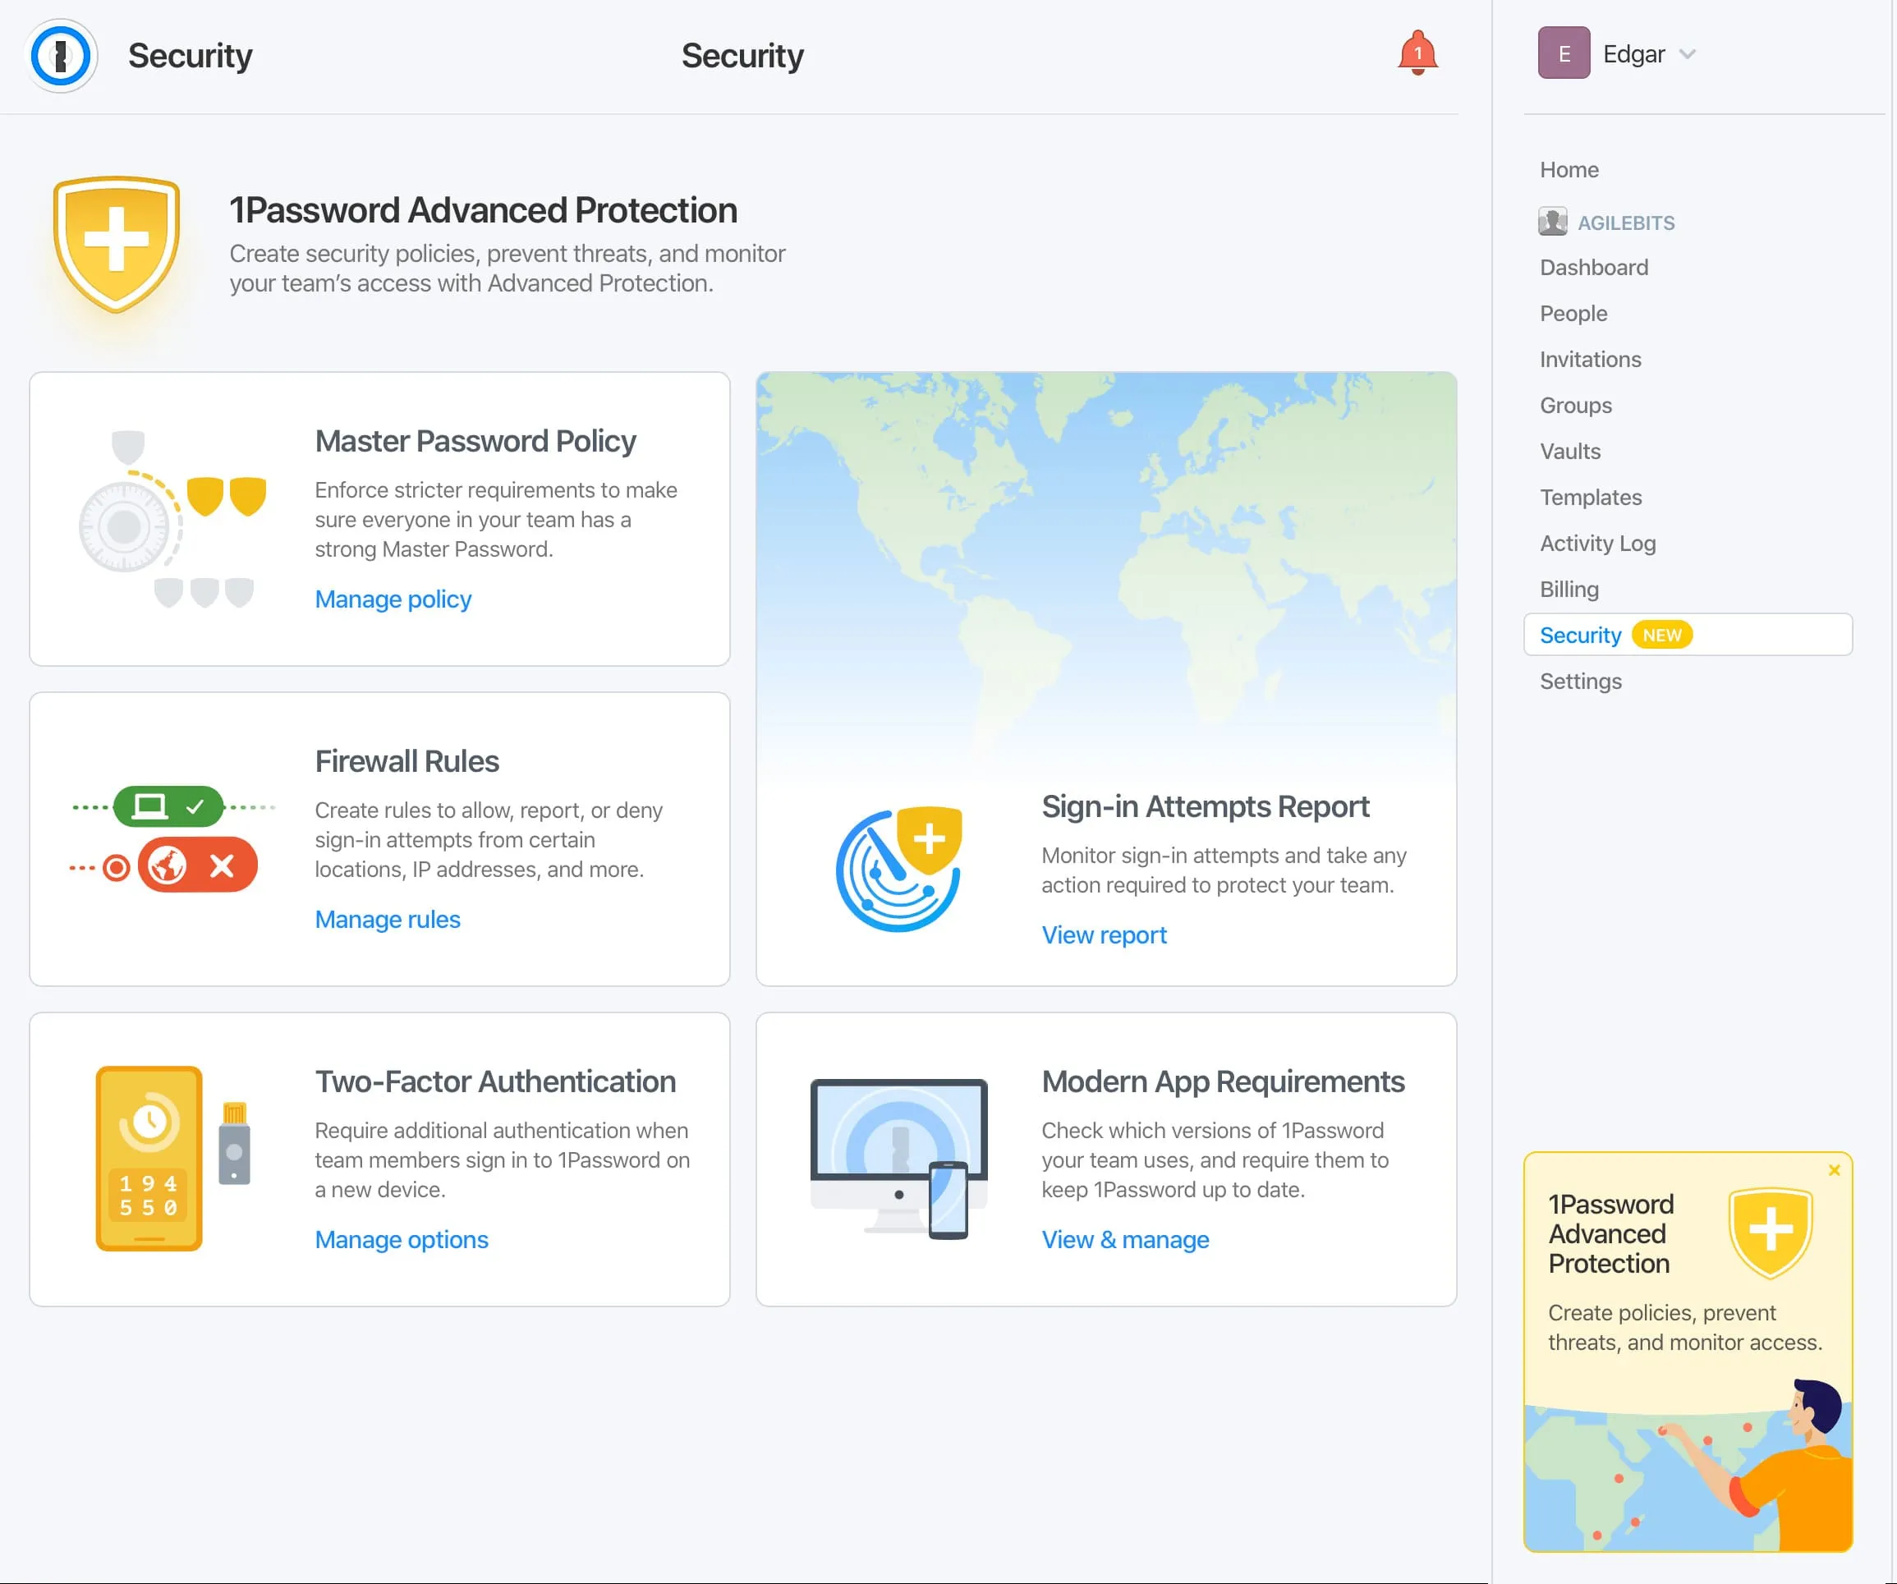Open Billing in sidebar
The width and height of the screenshot is (1897, 1584).
1569,590
